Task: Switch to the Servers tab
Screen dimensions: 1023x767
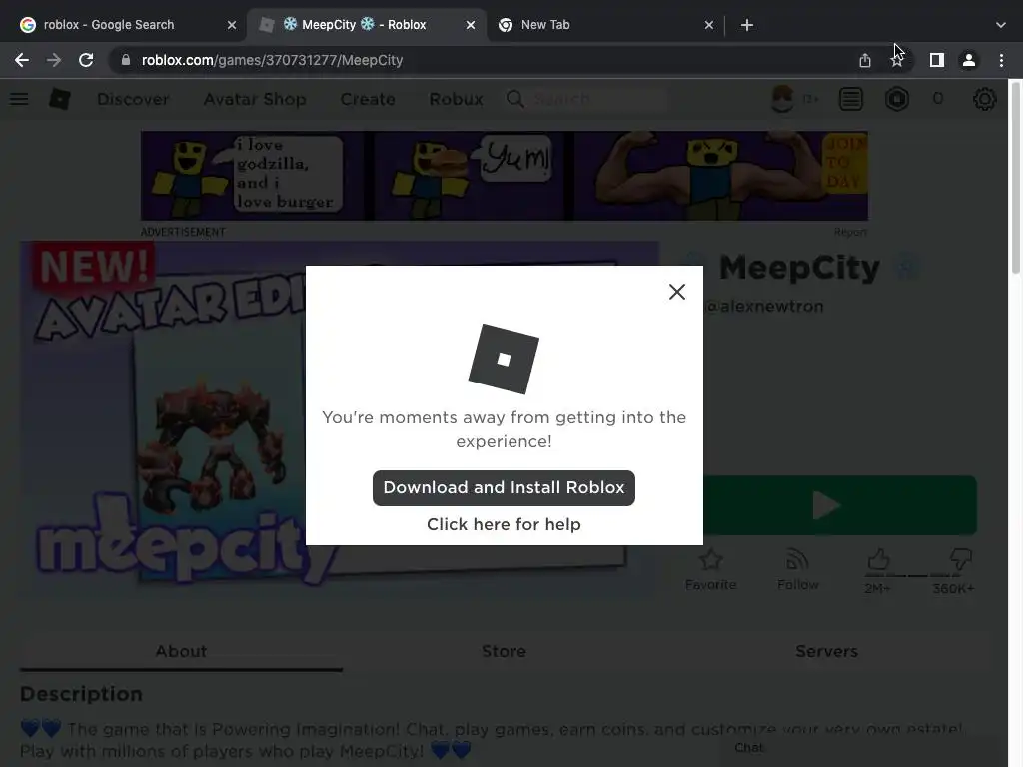Action: 826,651
